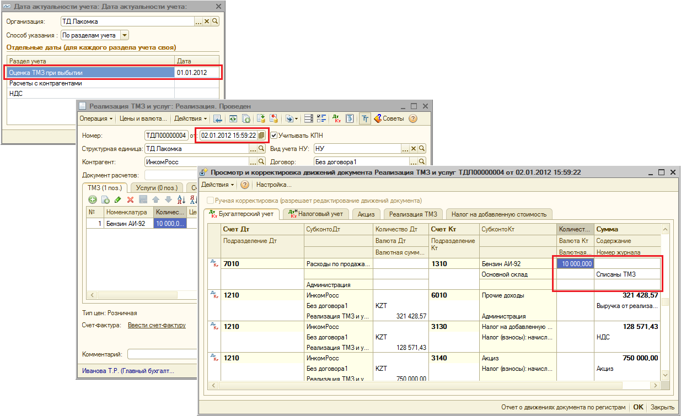Click help icon in the postings window
Screen dimensions: 681x416
245,185
